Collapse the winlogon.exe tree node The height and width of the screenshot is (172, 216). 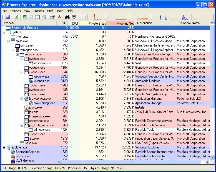[x=13, y=50]
